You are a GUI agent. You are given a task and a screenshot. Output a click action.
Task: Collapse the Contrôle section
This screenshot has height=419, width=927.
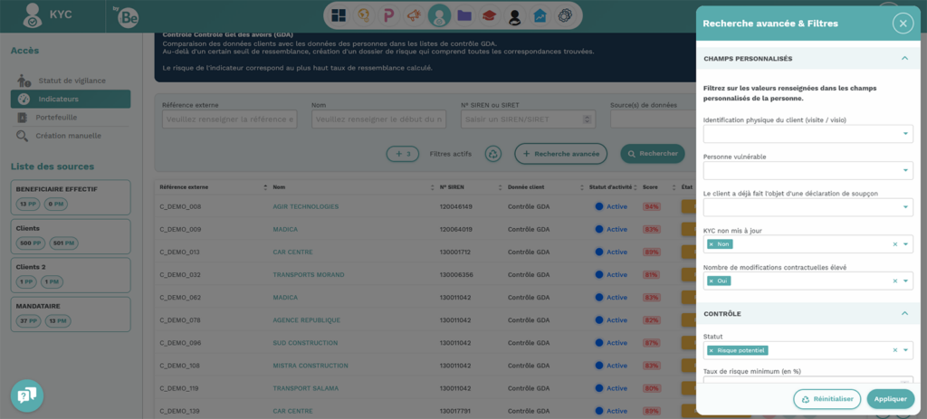pyautogui.click(x=903, y=314)
